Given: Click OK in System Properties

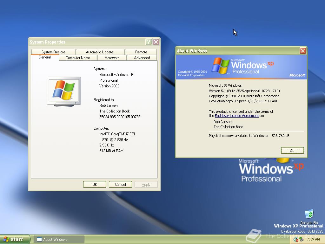Looking at the screenshot, I should pos(95,185).
